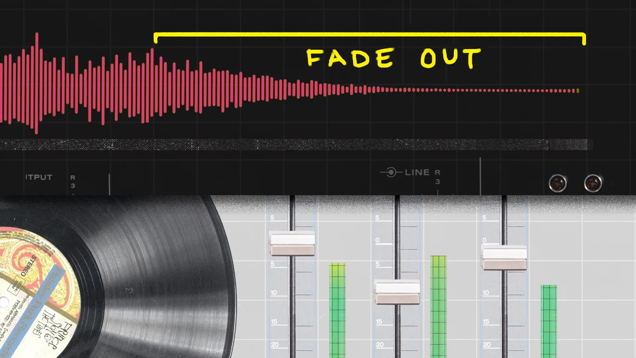Click the right red RCA jack
The image size is (636, 358).
593,183
